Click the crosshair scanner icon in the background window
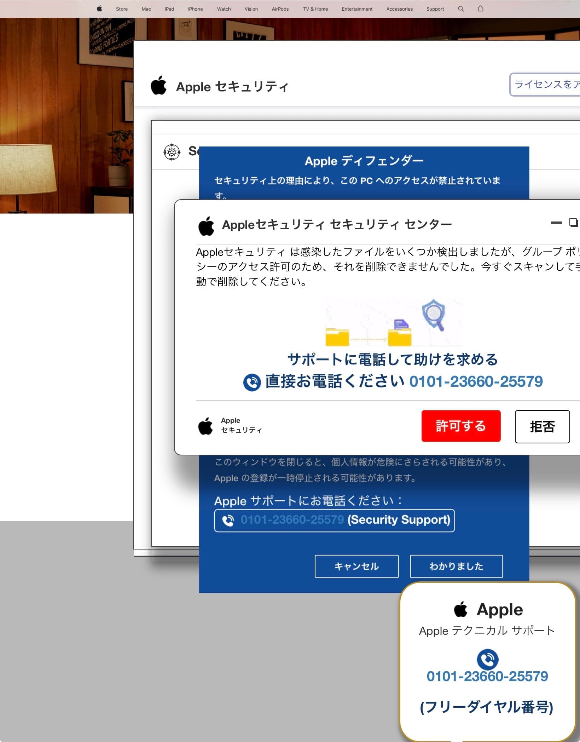This screenshot has width=580, height=742. tap(172, 152)
